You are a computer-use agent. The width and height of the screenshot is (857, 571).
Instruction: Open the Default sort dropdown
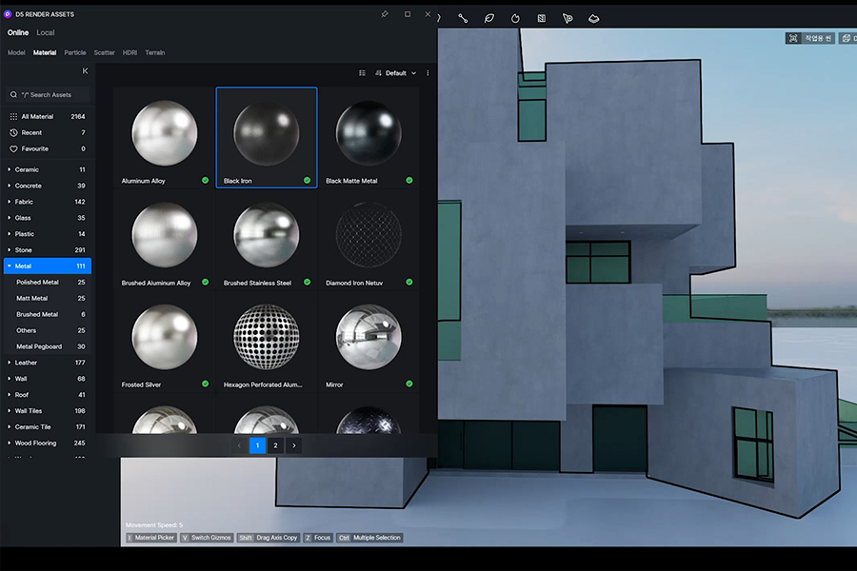395,73
